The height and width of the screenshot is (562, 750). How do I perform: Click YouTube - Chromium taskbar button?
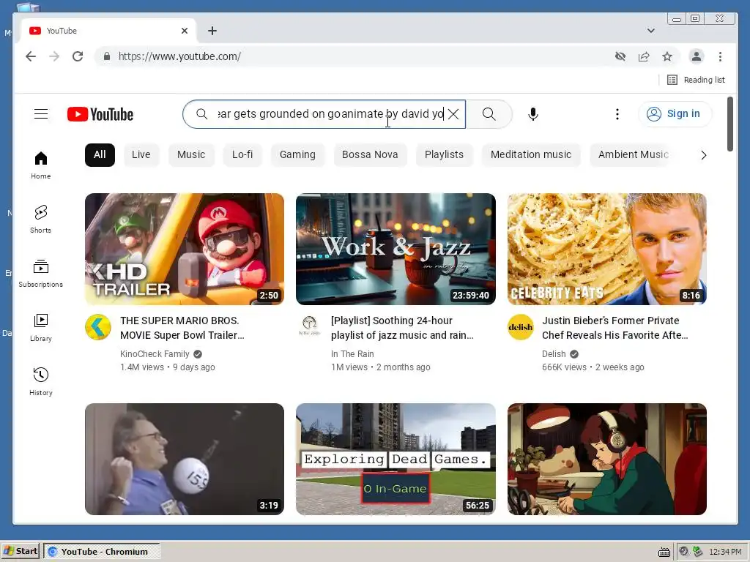coord(102,552)
